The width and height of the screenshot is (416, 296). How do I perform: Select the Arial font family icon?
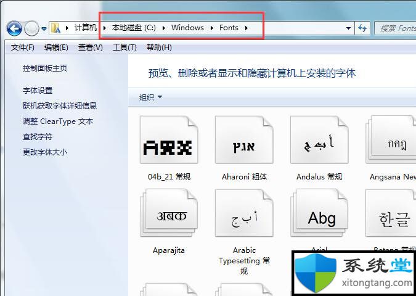319,213
